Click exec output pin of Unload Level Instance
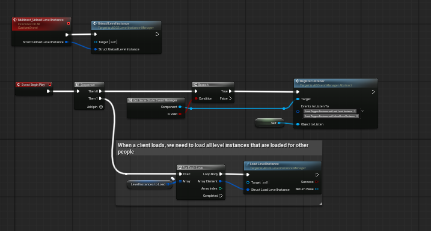Image resolution: width=431 pixels, height=231 pixels. (x=157, y=34)
